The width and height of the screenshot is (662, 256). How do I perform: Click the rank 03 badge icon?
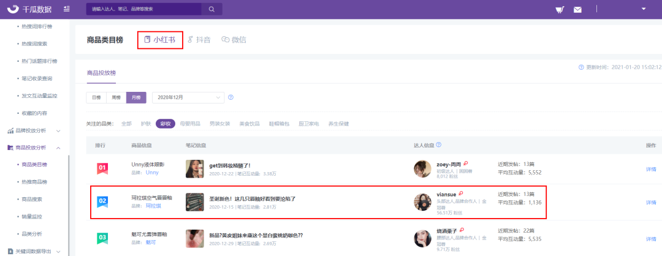[x=102, y=238]
